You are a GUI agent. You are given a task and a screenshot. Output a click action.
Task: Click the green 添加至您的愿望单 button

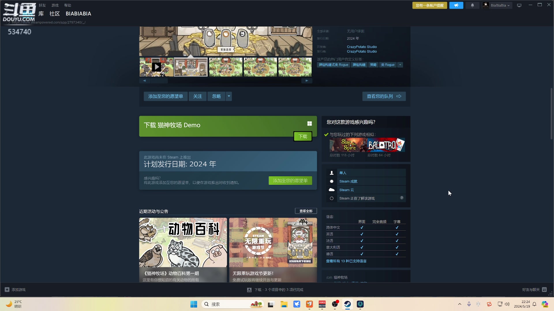point(290,181)
